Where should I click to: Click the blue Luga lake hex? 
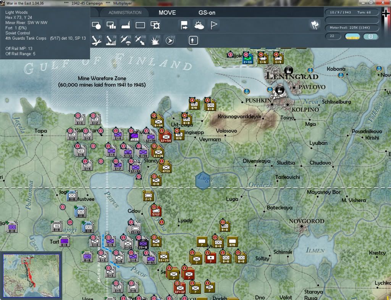[203, 180]
